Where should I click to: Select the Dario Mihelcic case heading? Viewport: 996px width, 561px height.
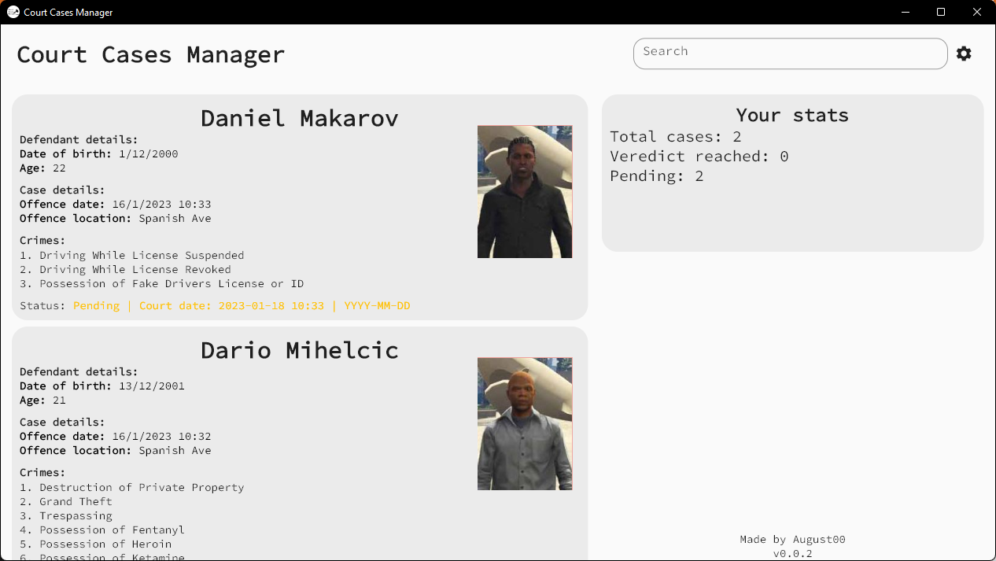pyautogui.click(x=299, y=350)
